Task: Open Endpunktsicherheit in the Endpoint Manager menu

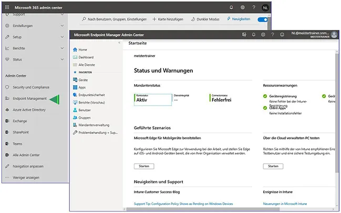Action: [x=91, y=95]
